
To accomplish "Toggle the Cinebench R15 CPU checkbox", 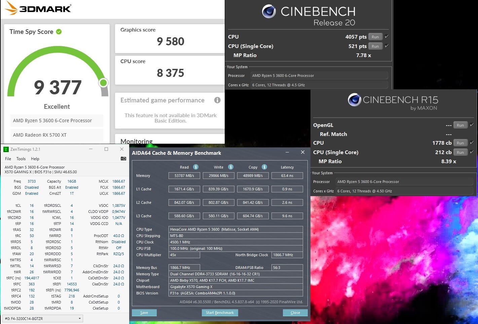I will point(472,143).
